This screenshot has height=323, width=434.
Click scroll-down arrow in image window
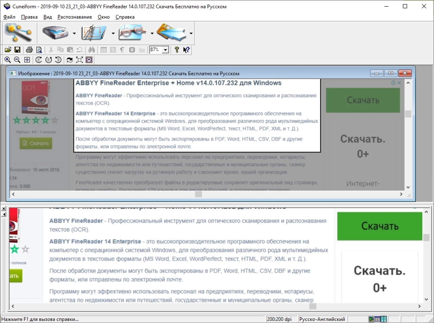coord(408,187)
